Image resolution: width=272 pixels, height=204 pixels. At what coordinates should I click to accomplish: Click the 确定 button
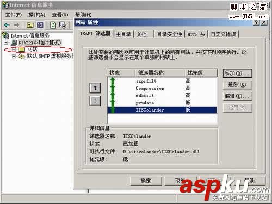(x=146, y=181)
